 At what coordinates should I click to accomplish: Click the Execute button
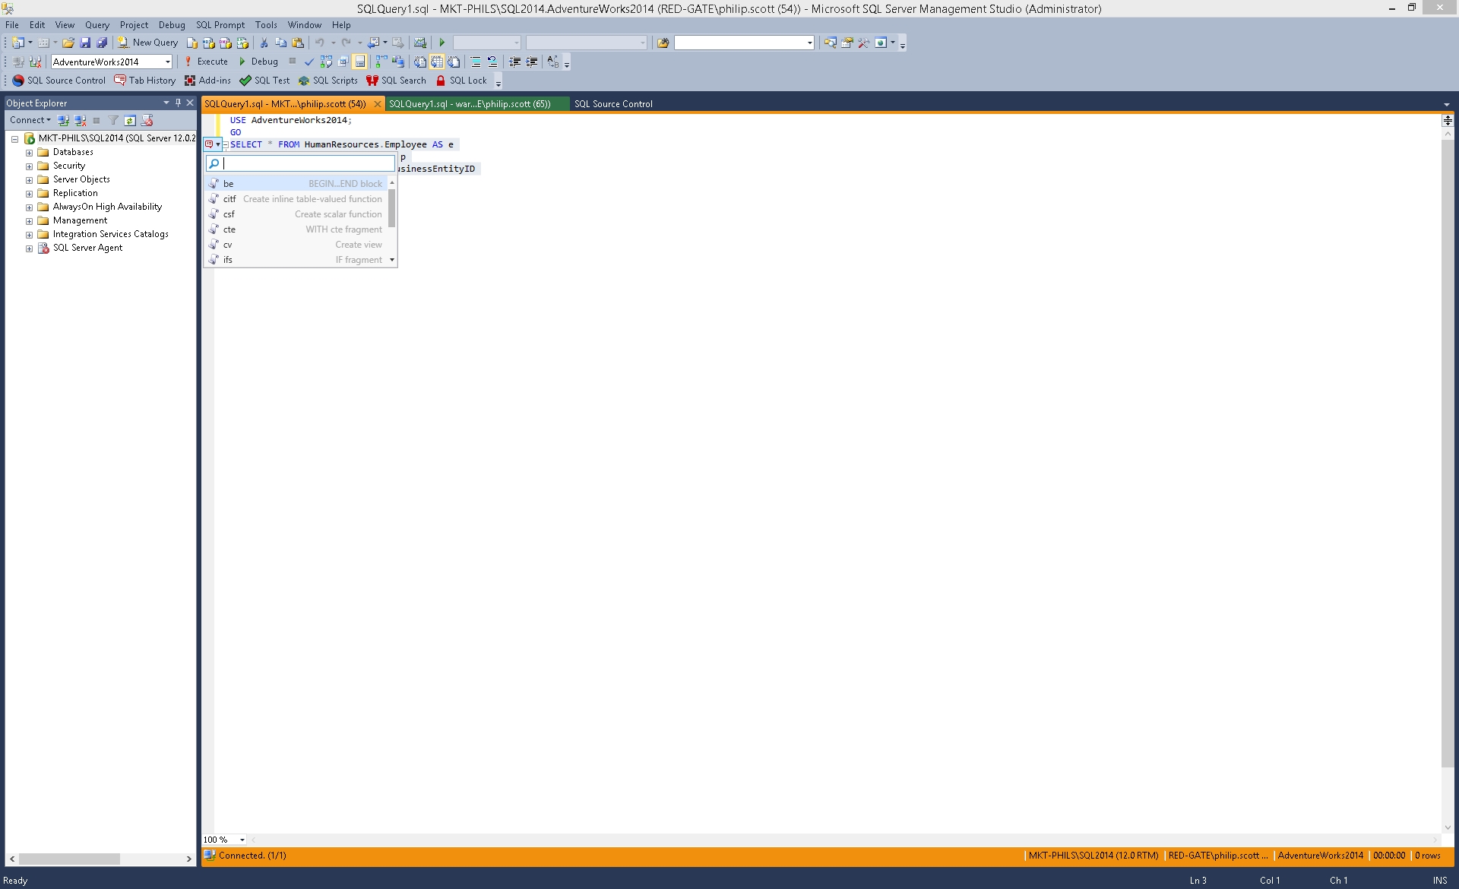205,62
